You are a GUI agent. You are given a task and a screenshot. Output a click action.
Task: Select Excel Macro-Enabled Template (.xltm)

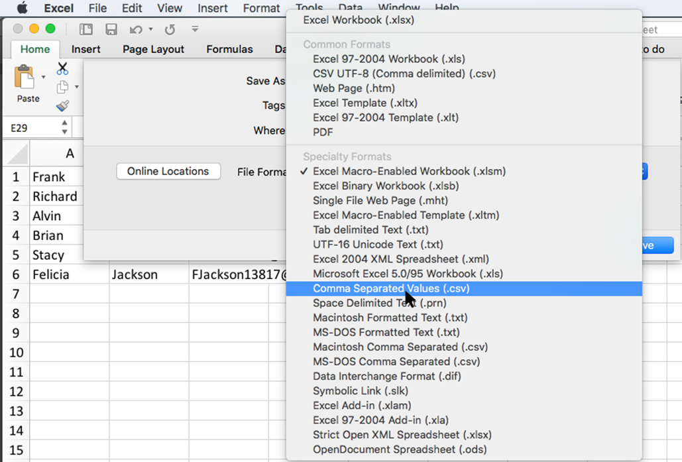464,215
